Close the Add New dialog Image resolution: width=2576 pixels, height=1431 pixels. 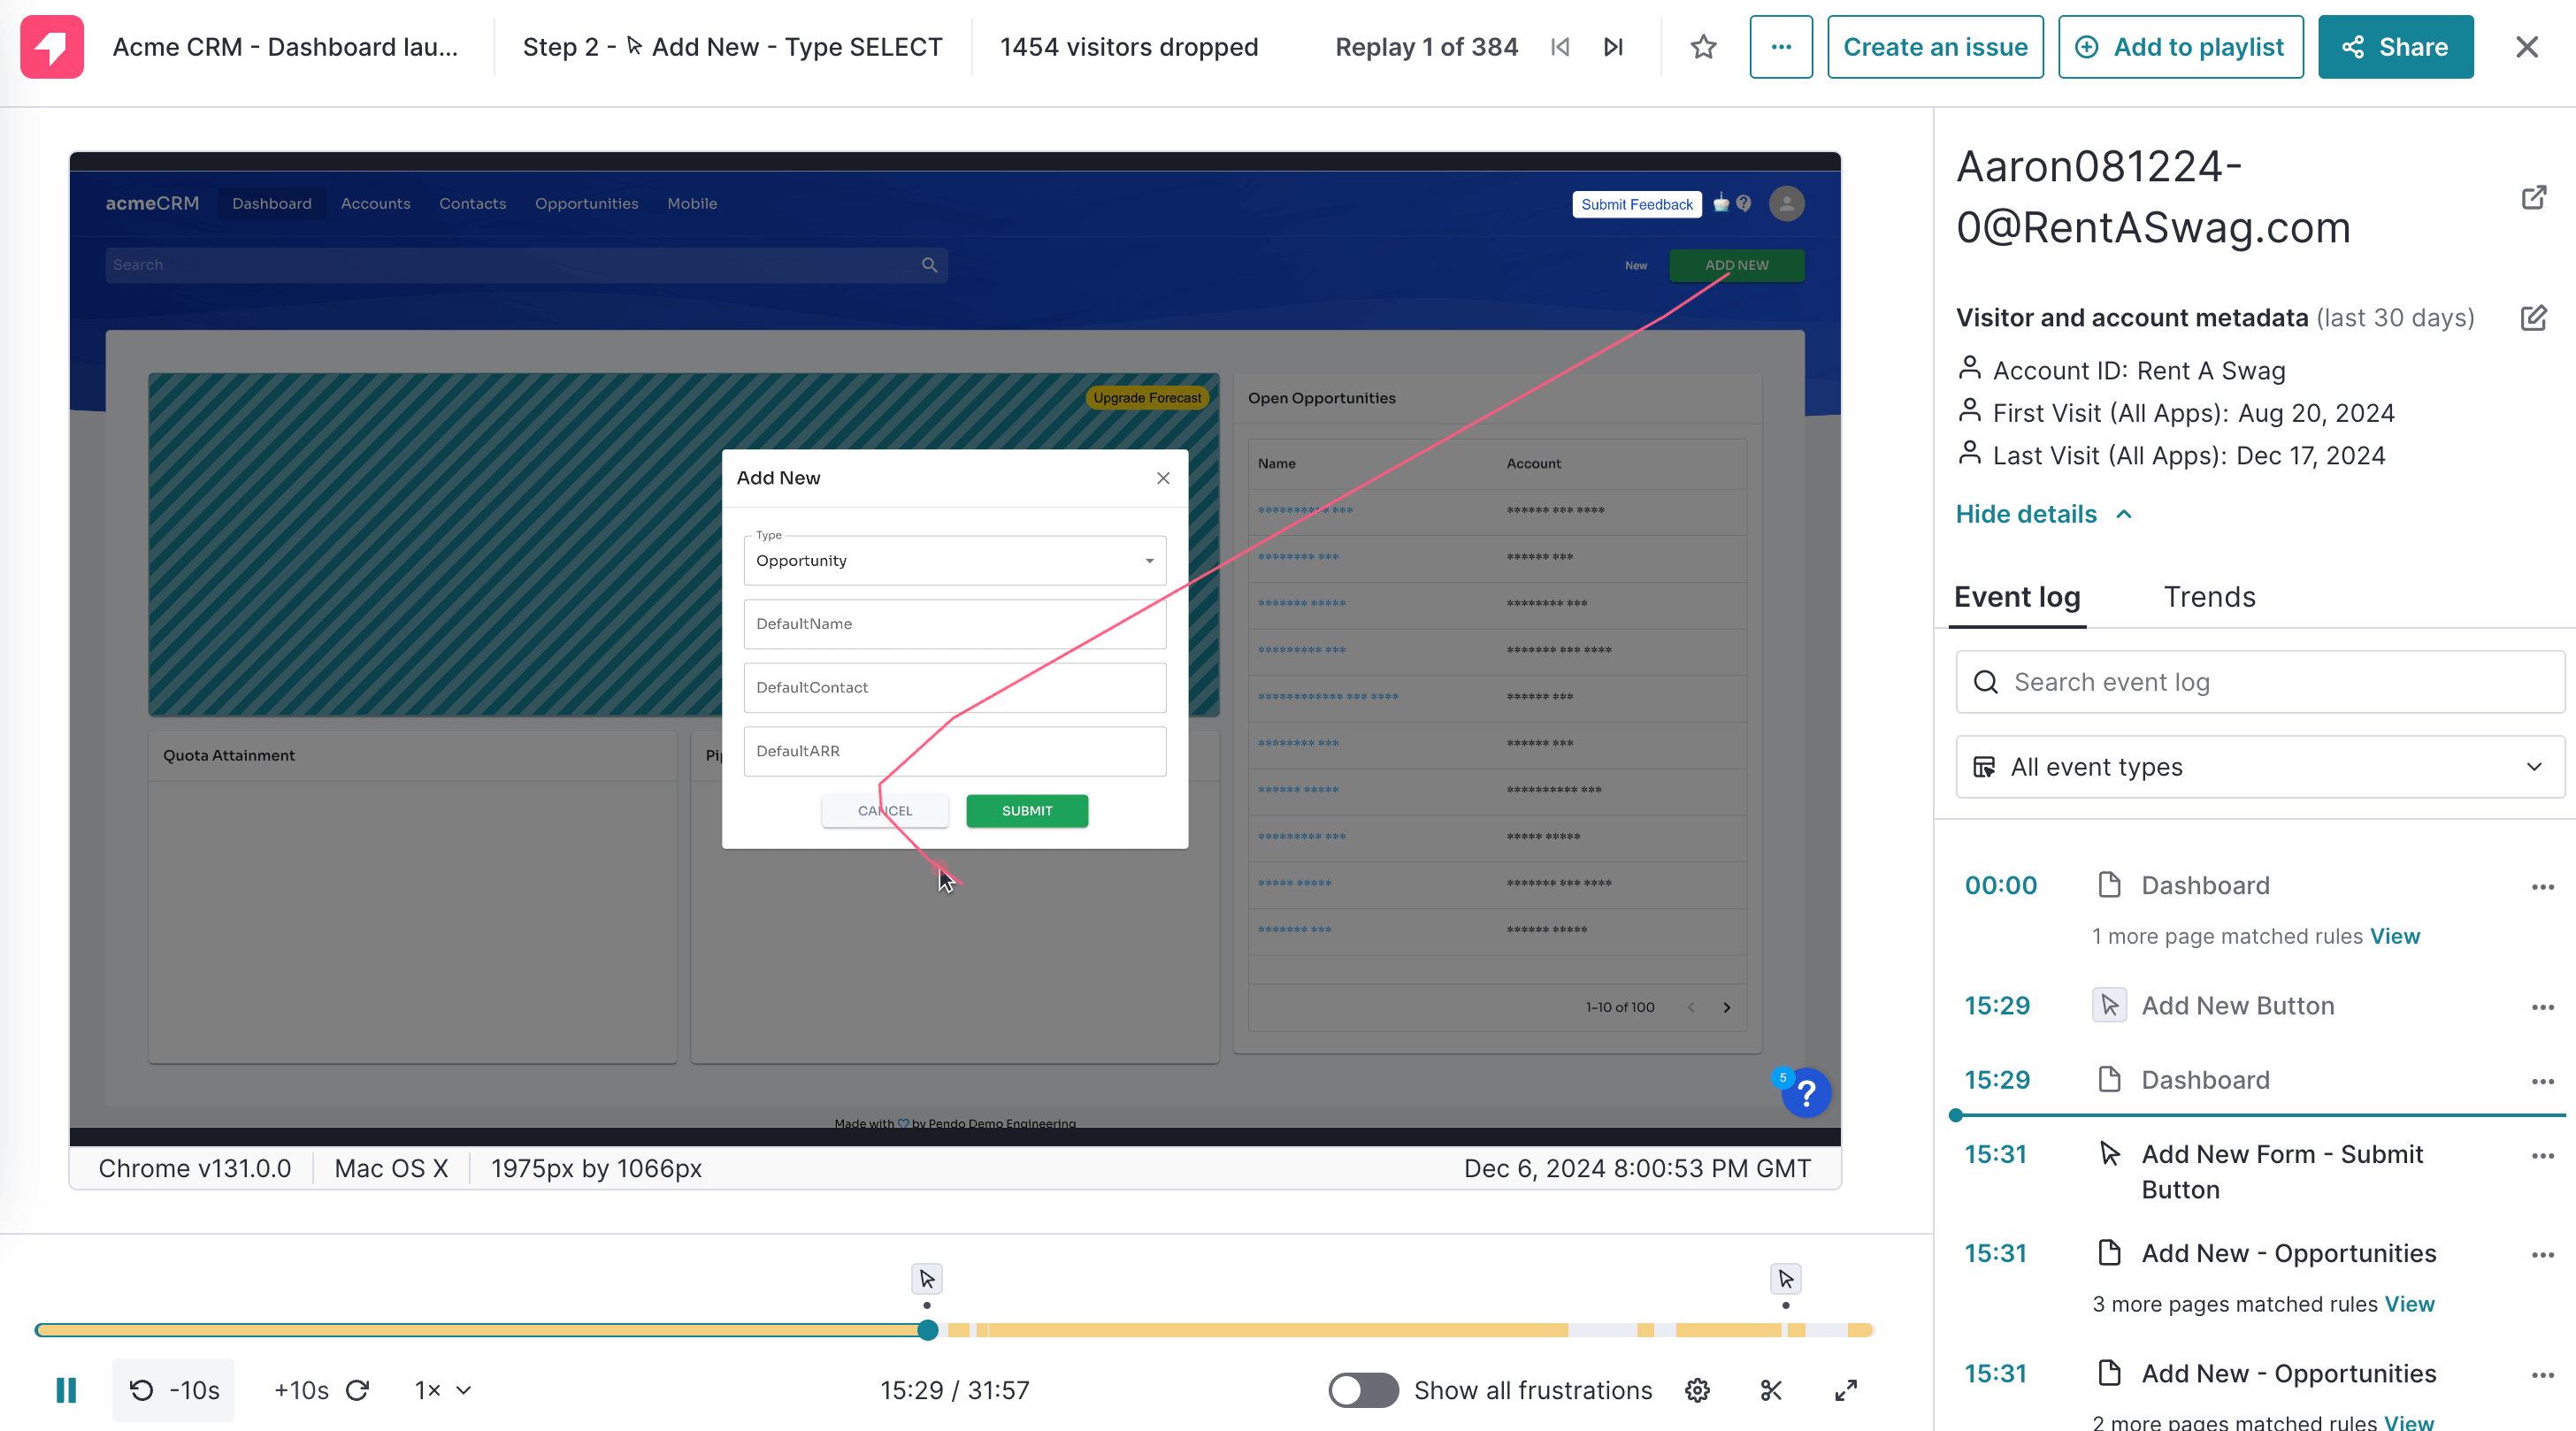(x=1163, y=478)
